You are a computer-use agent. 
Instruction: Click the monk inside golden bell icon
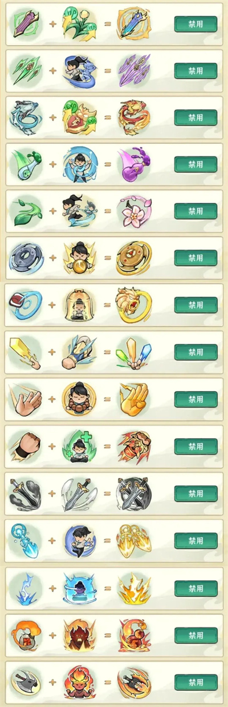point(79,304)
